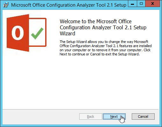Cancel the Setup Wizard

point(143,116)
